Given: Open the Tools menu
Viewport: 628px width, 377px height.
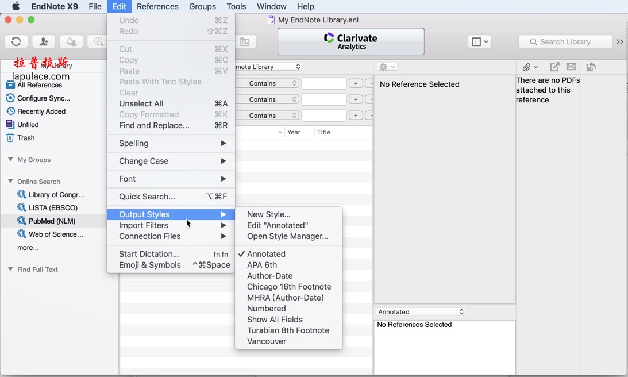Looking at the screenshot, I should (236, 6).
